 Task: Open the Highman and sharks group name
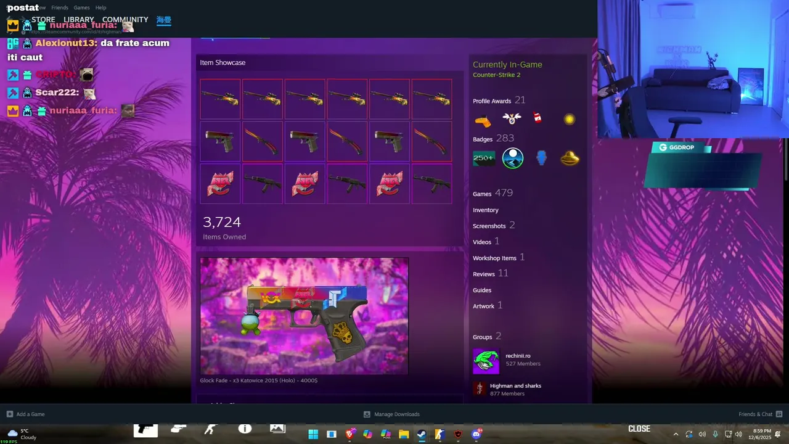tap(515, 386)
